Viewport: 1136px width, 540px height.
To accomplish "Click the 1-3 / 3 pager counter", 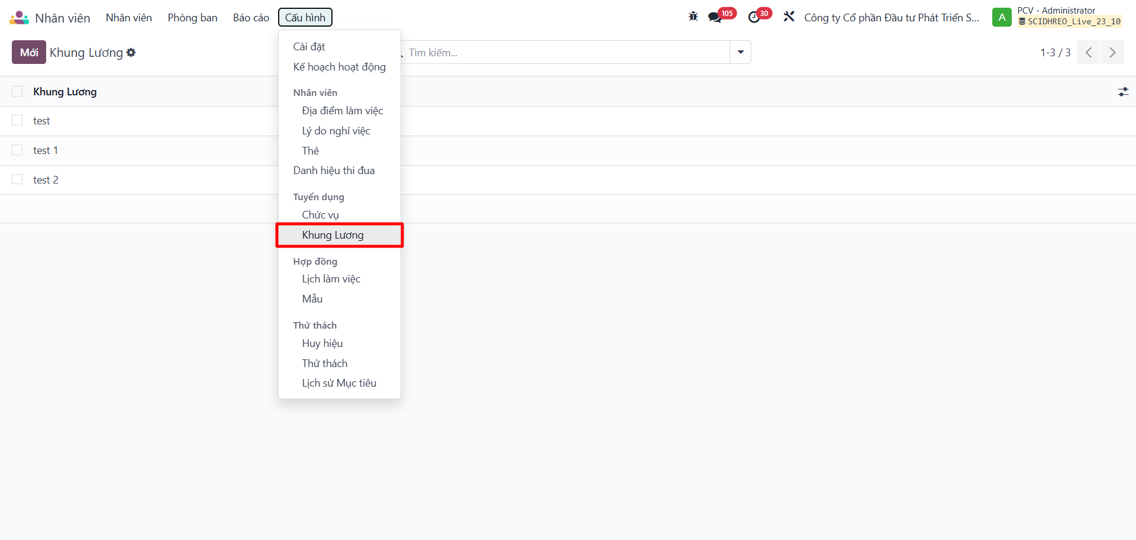I will click(1055, 53).
